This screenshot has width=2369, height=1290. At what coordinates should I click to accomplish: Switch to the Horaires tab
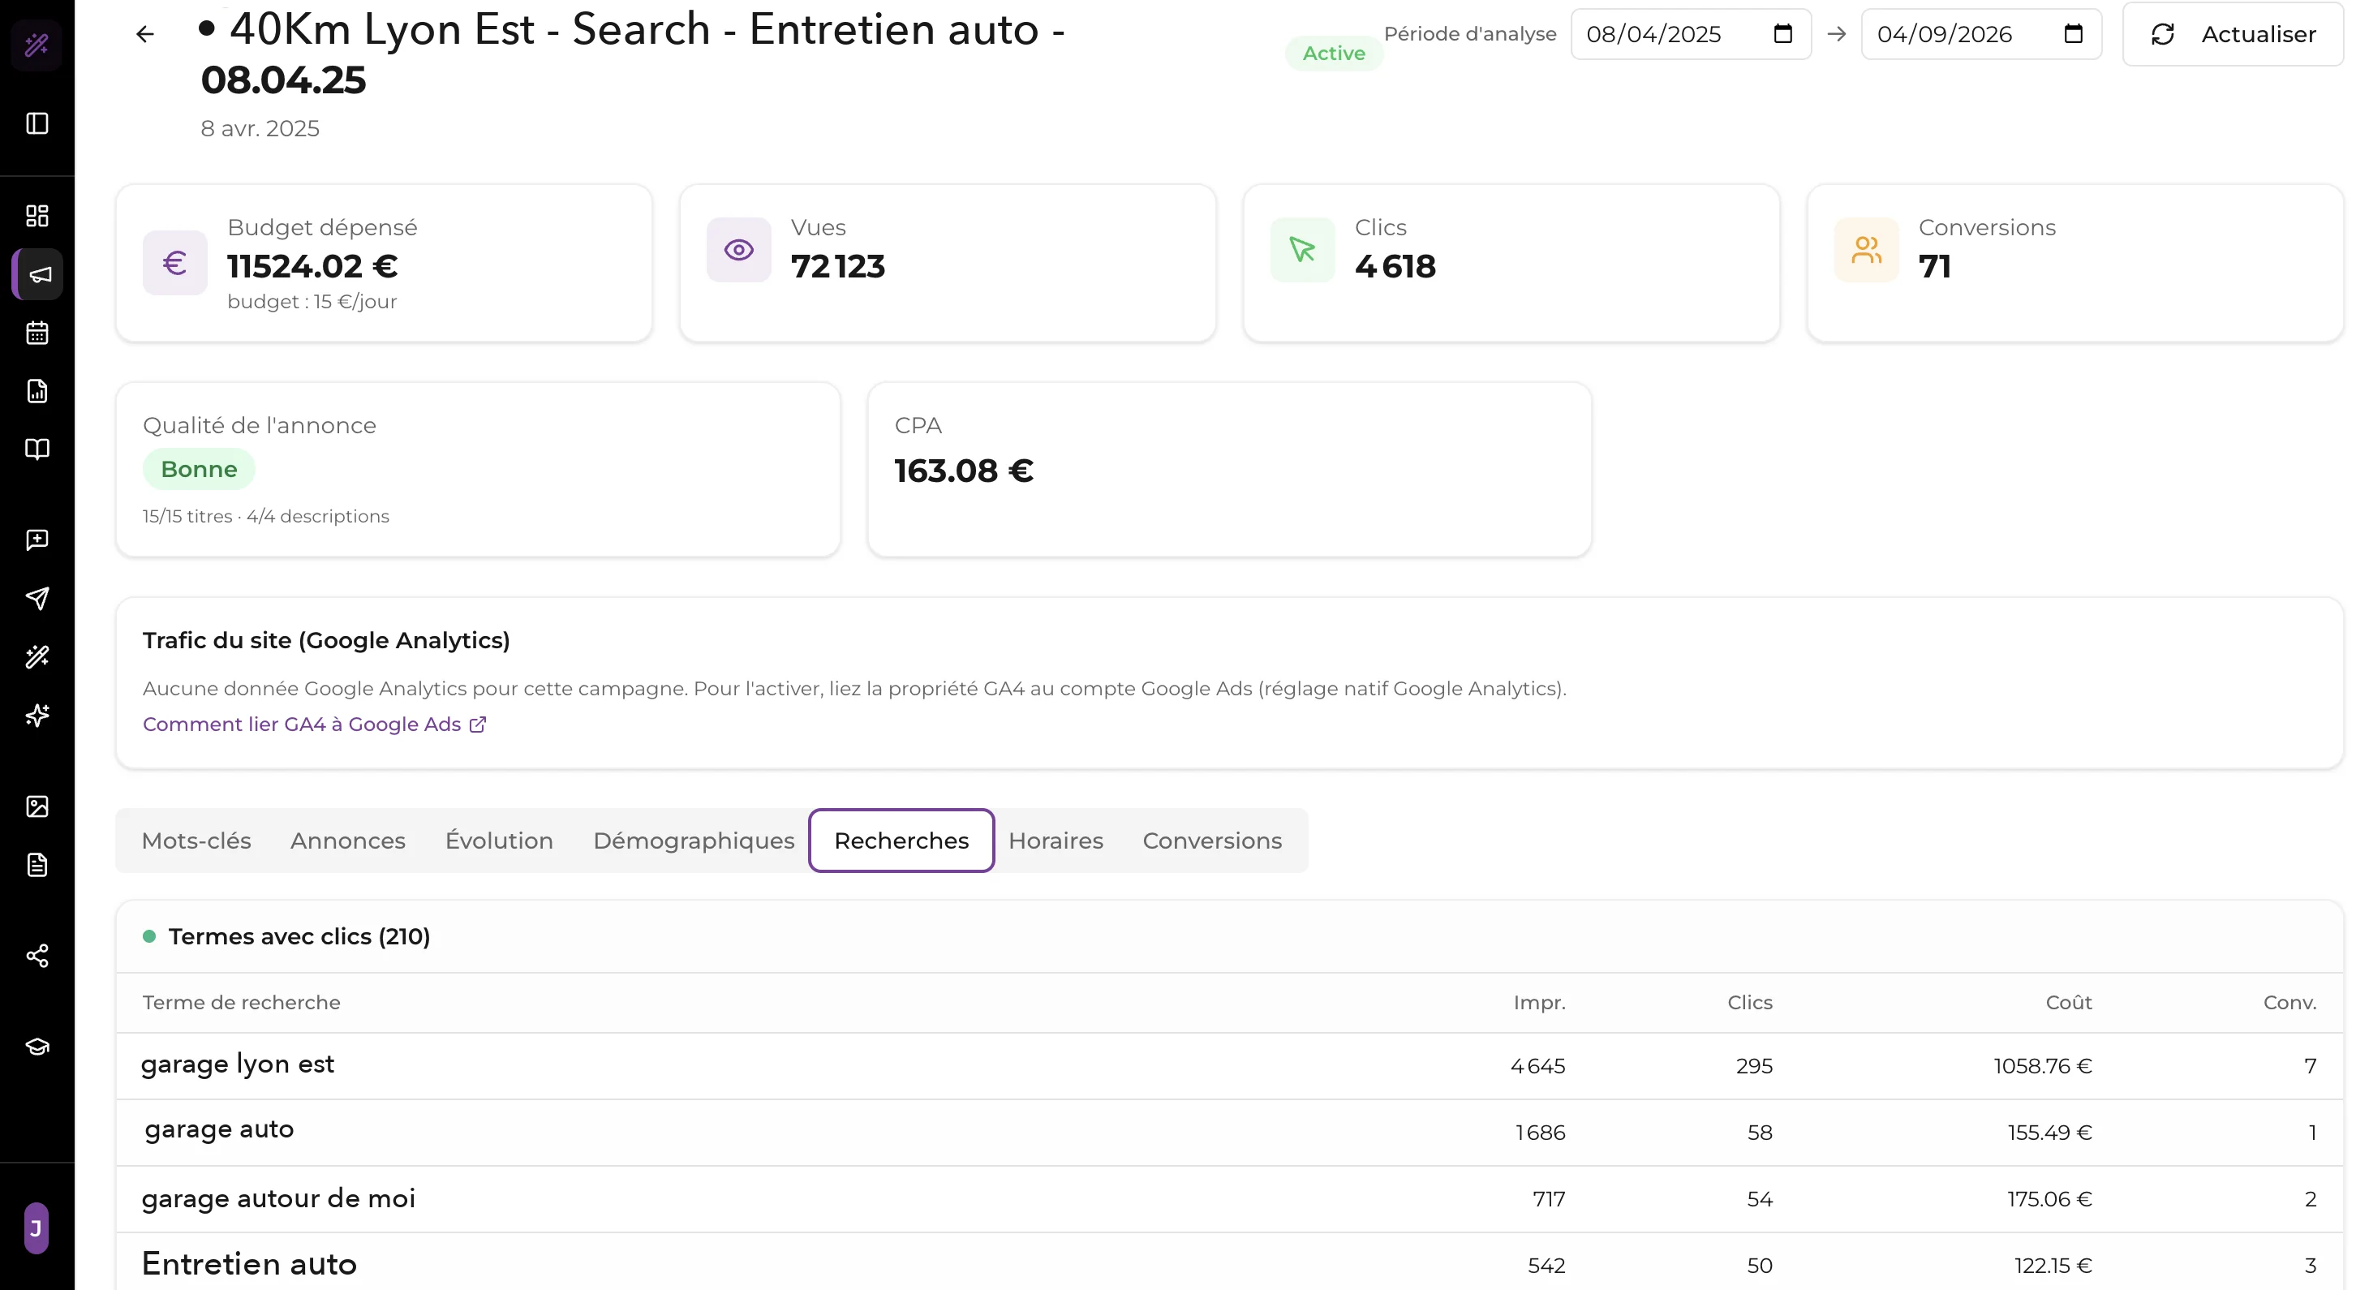tap(1056, 841)
